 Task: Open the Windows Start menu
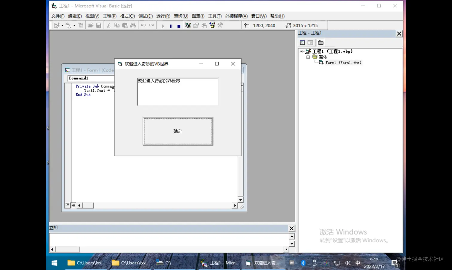(x=54, y=263)
